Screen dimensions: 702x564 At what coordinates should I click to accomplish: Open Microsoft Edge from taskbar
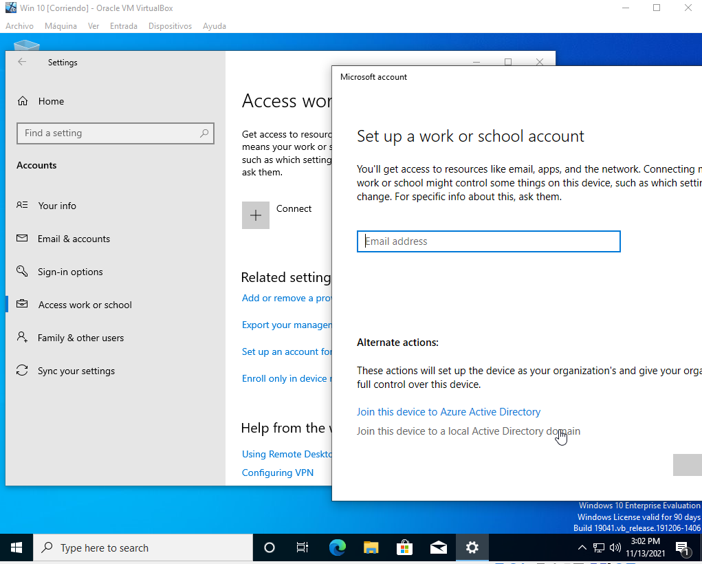337,547
